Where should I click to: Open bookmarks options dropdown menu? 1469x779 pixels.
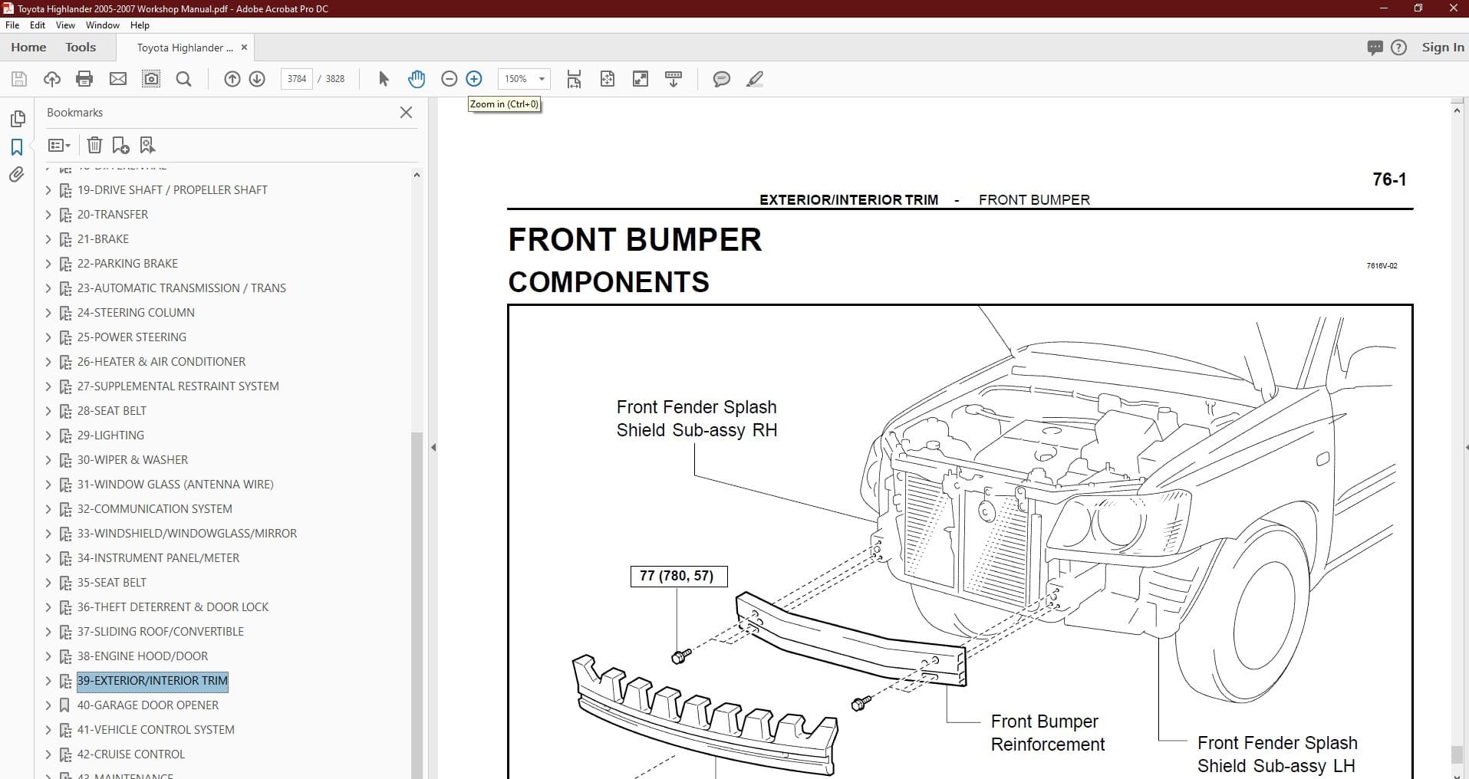click(59, 145)
